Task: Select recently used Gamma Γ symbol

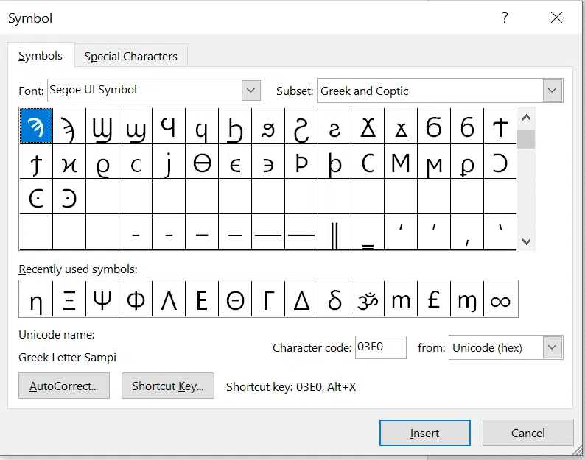Action: pyautogui.click(x=268, y=299)
